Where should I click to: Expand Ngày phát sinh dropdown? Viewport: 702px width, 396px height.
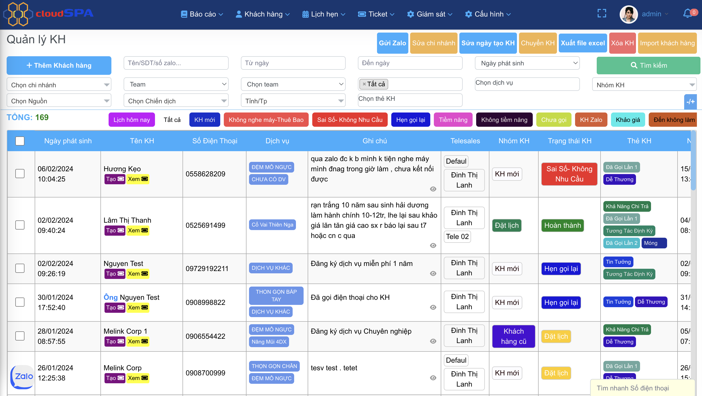pyautogui.click(x=527, y=63)
